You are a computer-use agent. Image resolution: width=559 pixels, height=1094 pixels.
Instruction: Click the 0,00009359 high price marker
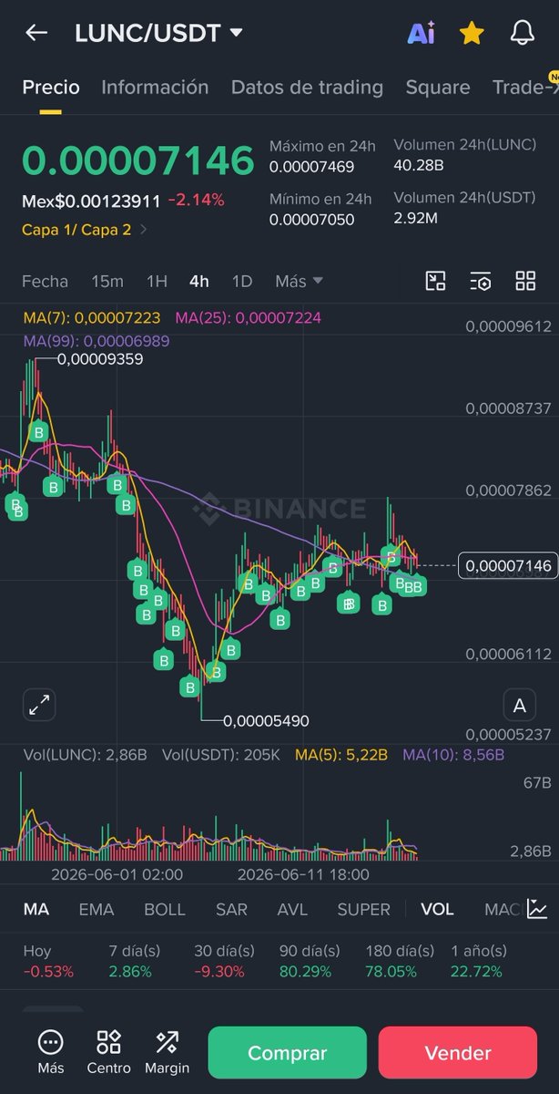tap(99, 359)
